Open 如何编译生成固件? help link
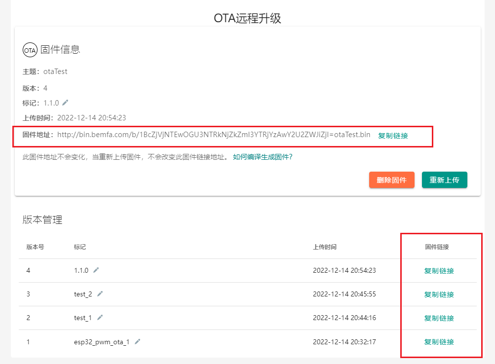This screenshot has width=495, height=364. point(263,157)
